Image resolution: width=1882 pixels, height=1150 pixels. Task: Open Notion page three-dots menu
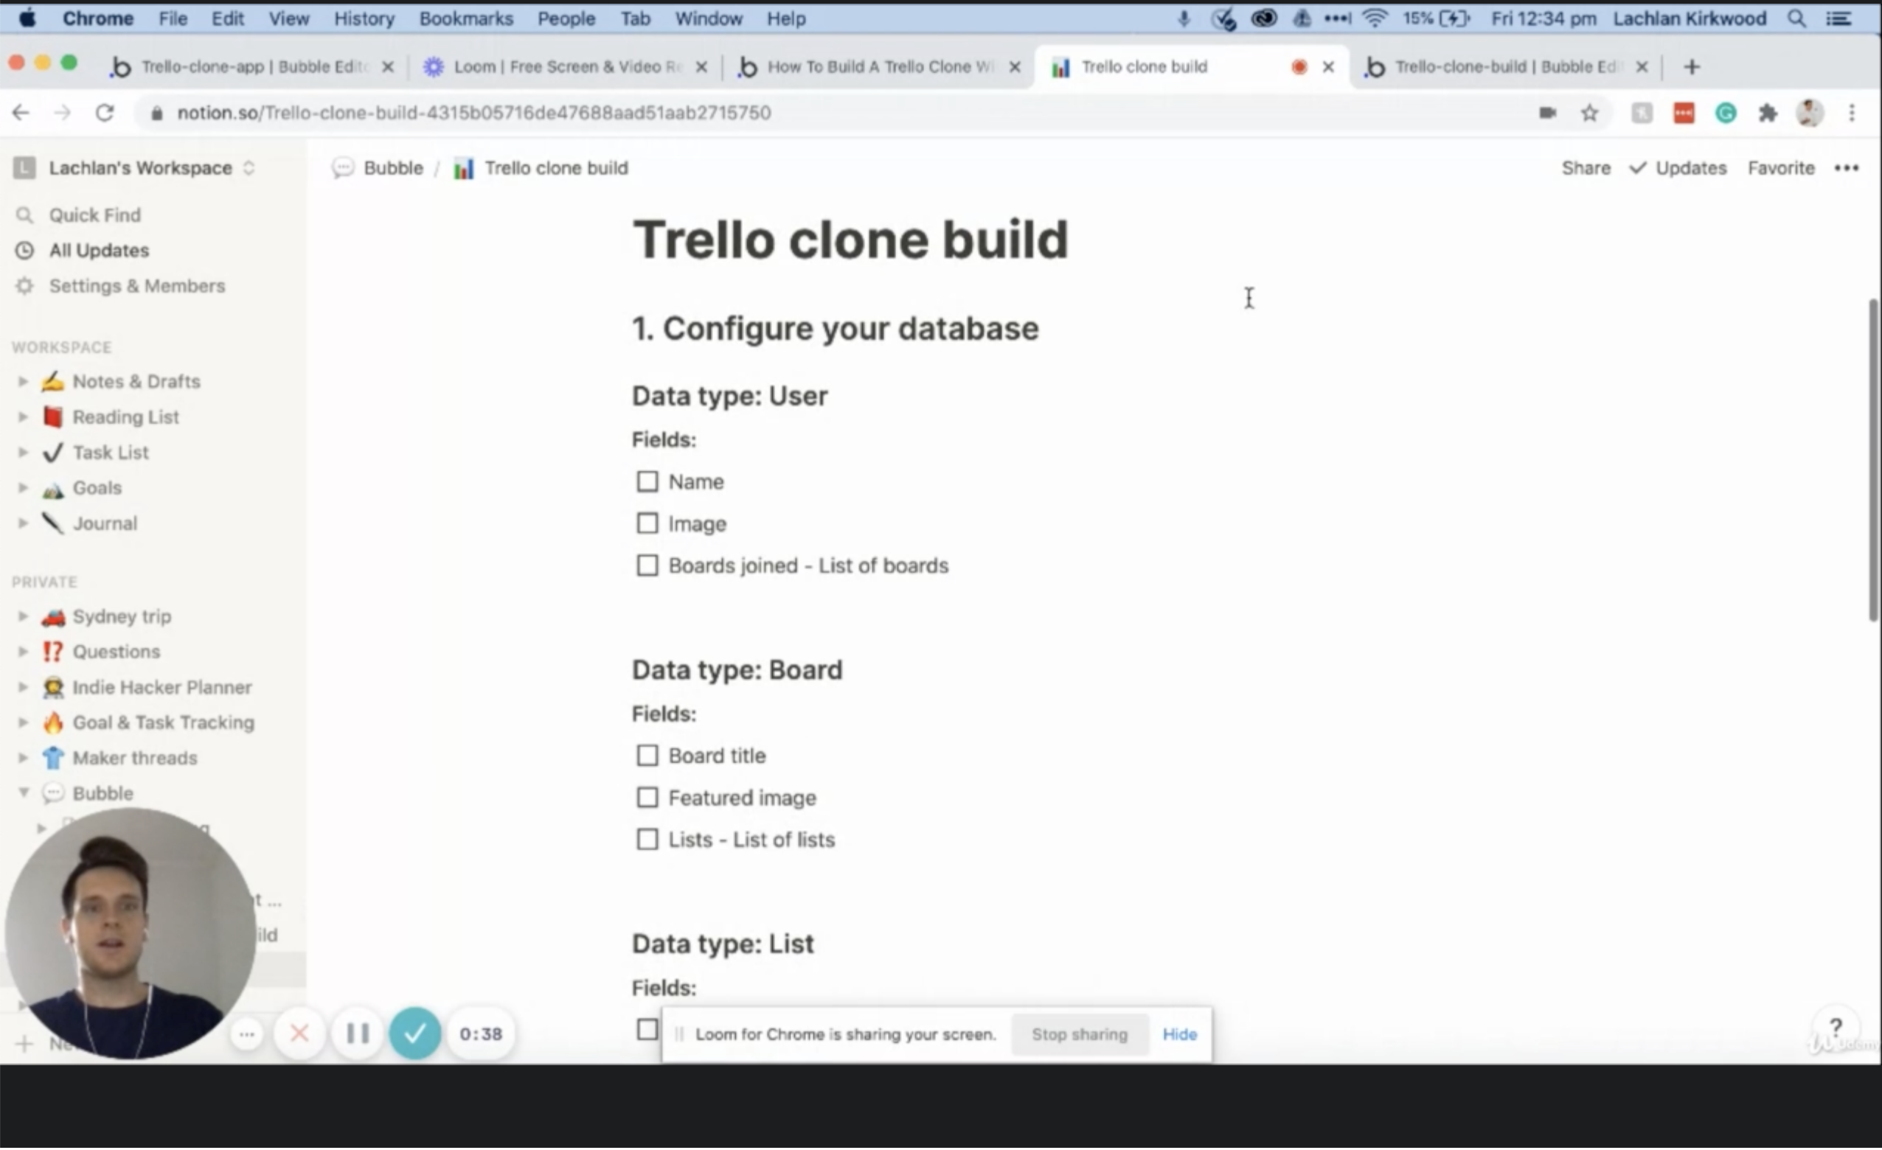point(1847,168)
